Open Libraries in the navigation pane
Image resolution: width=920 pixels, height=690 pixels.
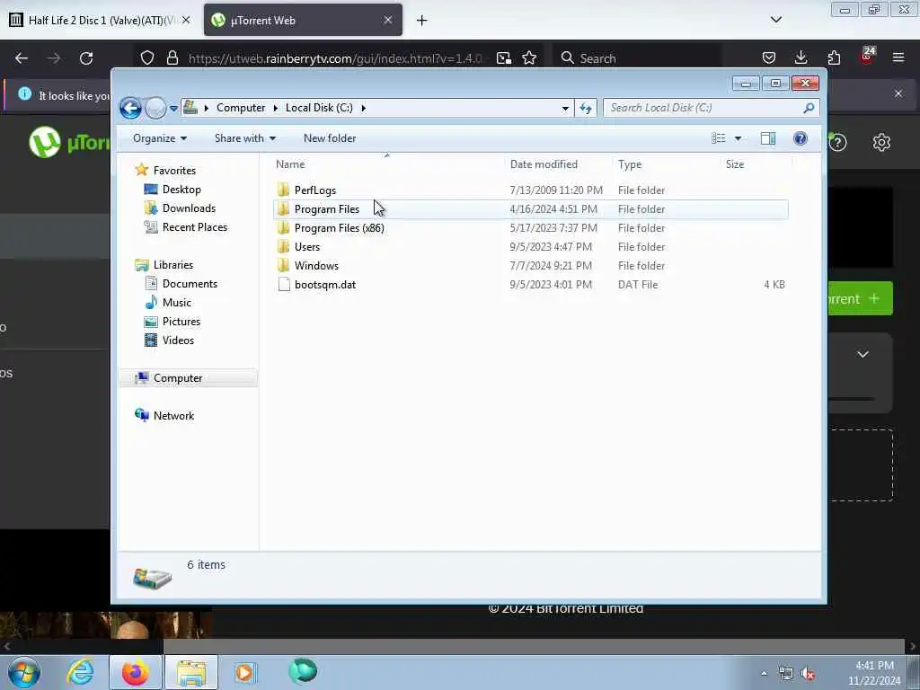[x=173, y=265]
